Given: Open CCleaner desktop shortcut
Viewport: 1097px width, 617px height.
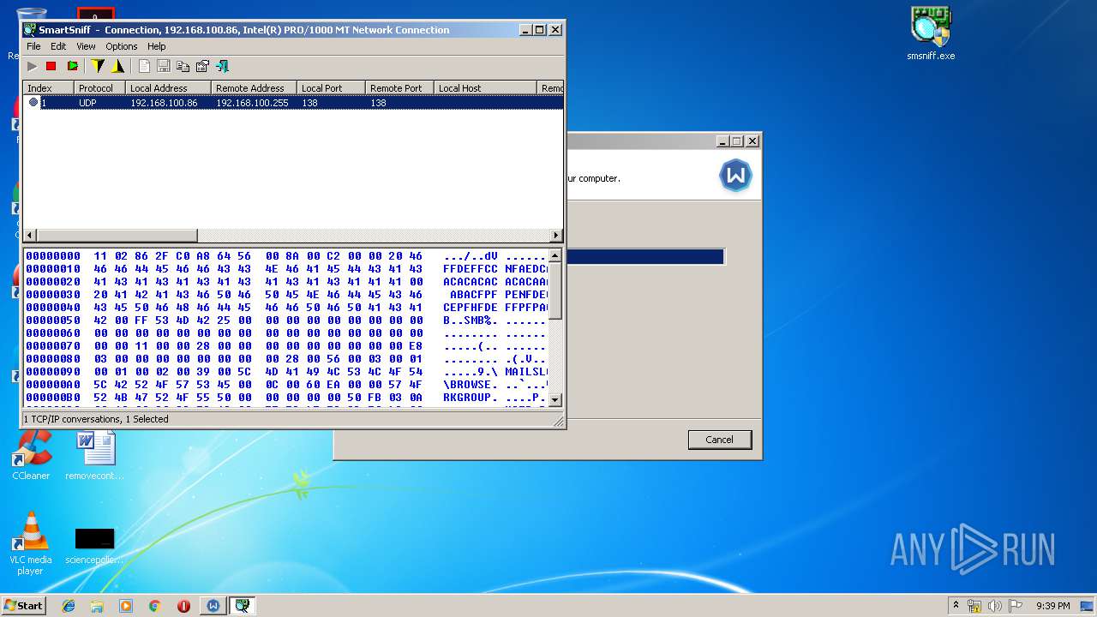Looking at the screenshot, I should click(x=31, y=455).
